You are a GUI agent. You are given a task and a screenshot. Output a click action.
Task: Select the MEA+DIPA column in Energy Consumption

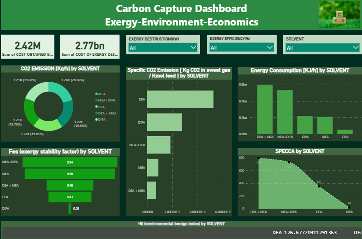click(x=285, y=112)
